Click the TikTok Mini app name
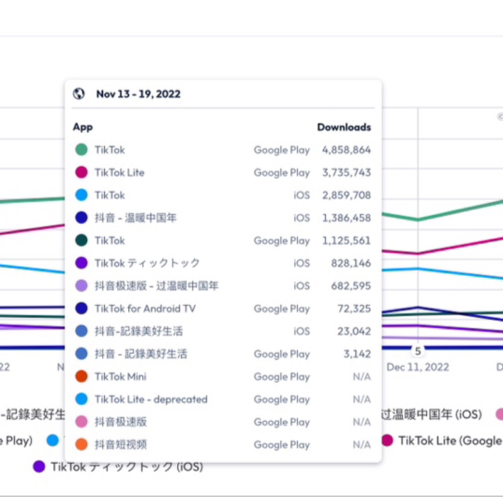 (120, 376)
